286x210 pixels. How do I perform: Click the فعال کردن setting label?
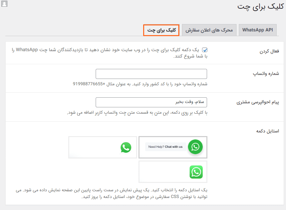(x=269, y=51)
